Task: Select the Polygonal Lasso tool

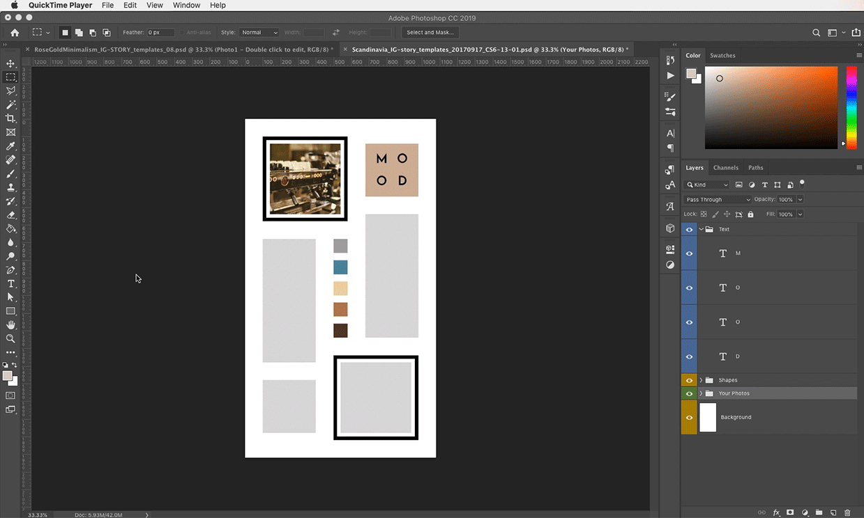Action: point(10,91)
